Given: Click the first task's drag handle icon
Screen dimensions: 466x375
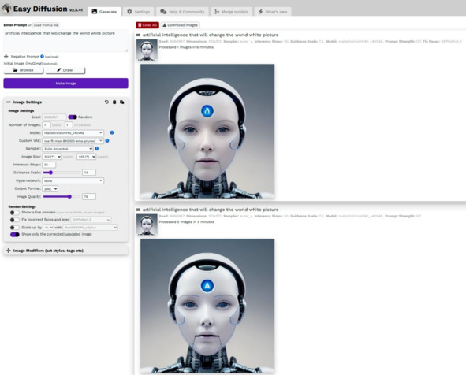Looking at the screenshot, I should click(x=138, y=35).
